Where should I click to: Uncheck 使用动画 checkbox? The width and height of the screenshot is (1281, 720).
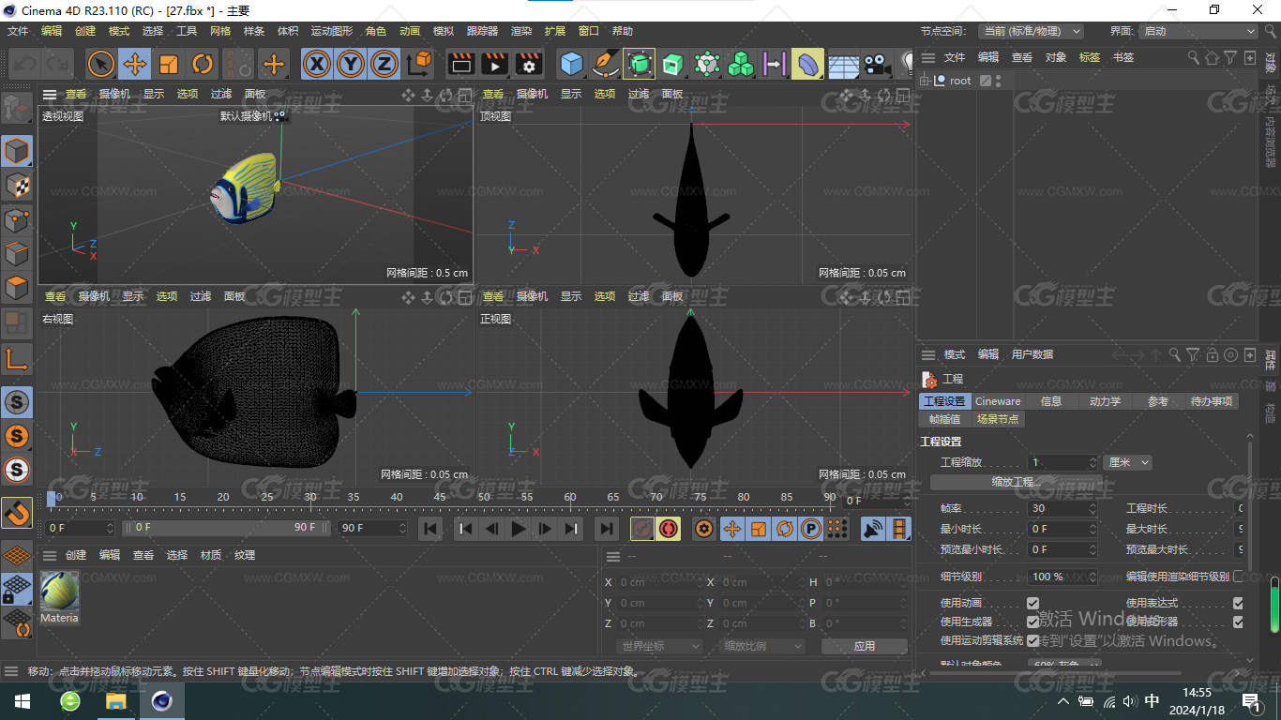point(1032,603)
